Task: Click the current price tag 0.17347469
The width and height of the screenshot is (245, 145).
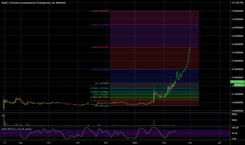Action: click(237, 82)
